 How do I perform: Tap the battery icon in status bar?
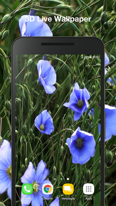tap(91, 57)
